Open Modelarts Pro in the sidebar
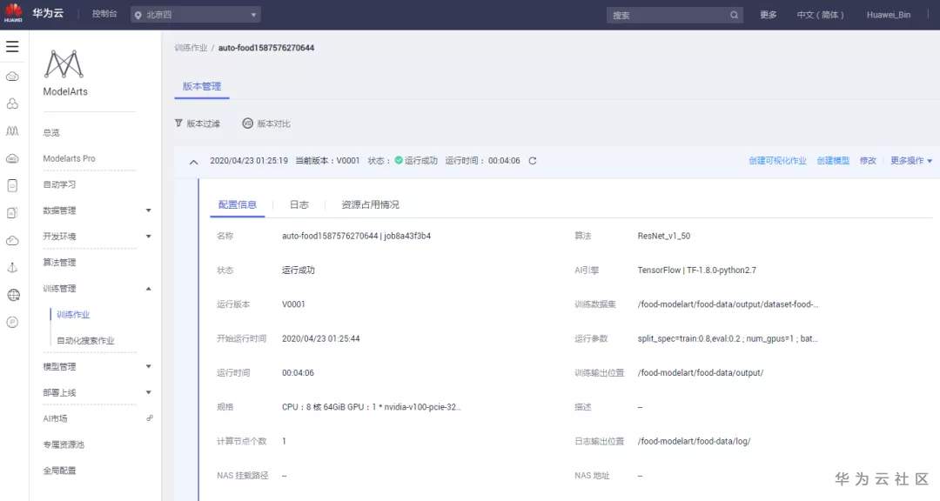940x501 pixels. click(69, 158)
